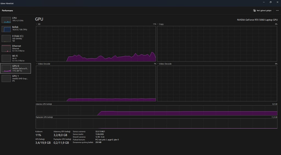This screenshot has width=281, height=155.
Task: Close the Task Manager window
Action: (277, 2)
